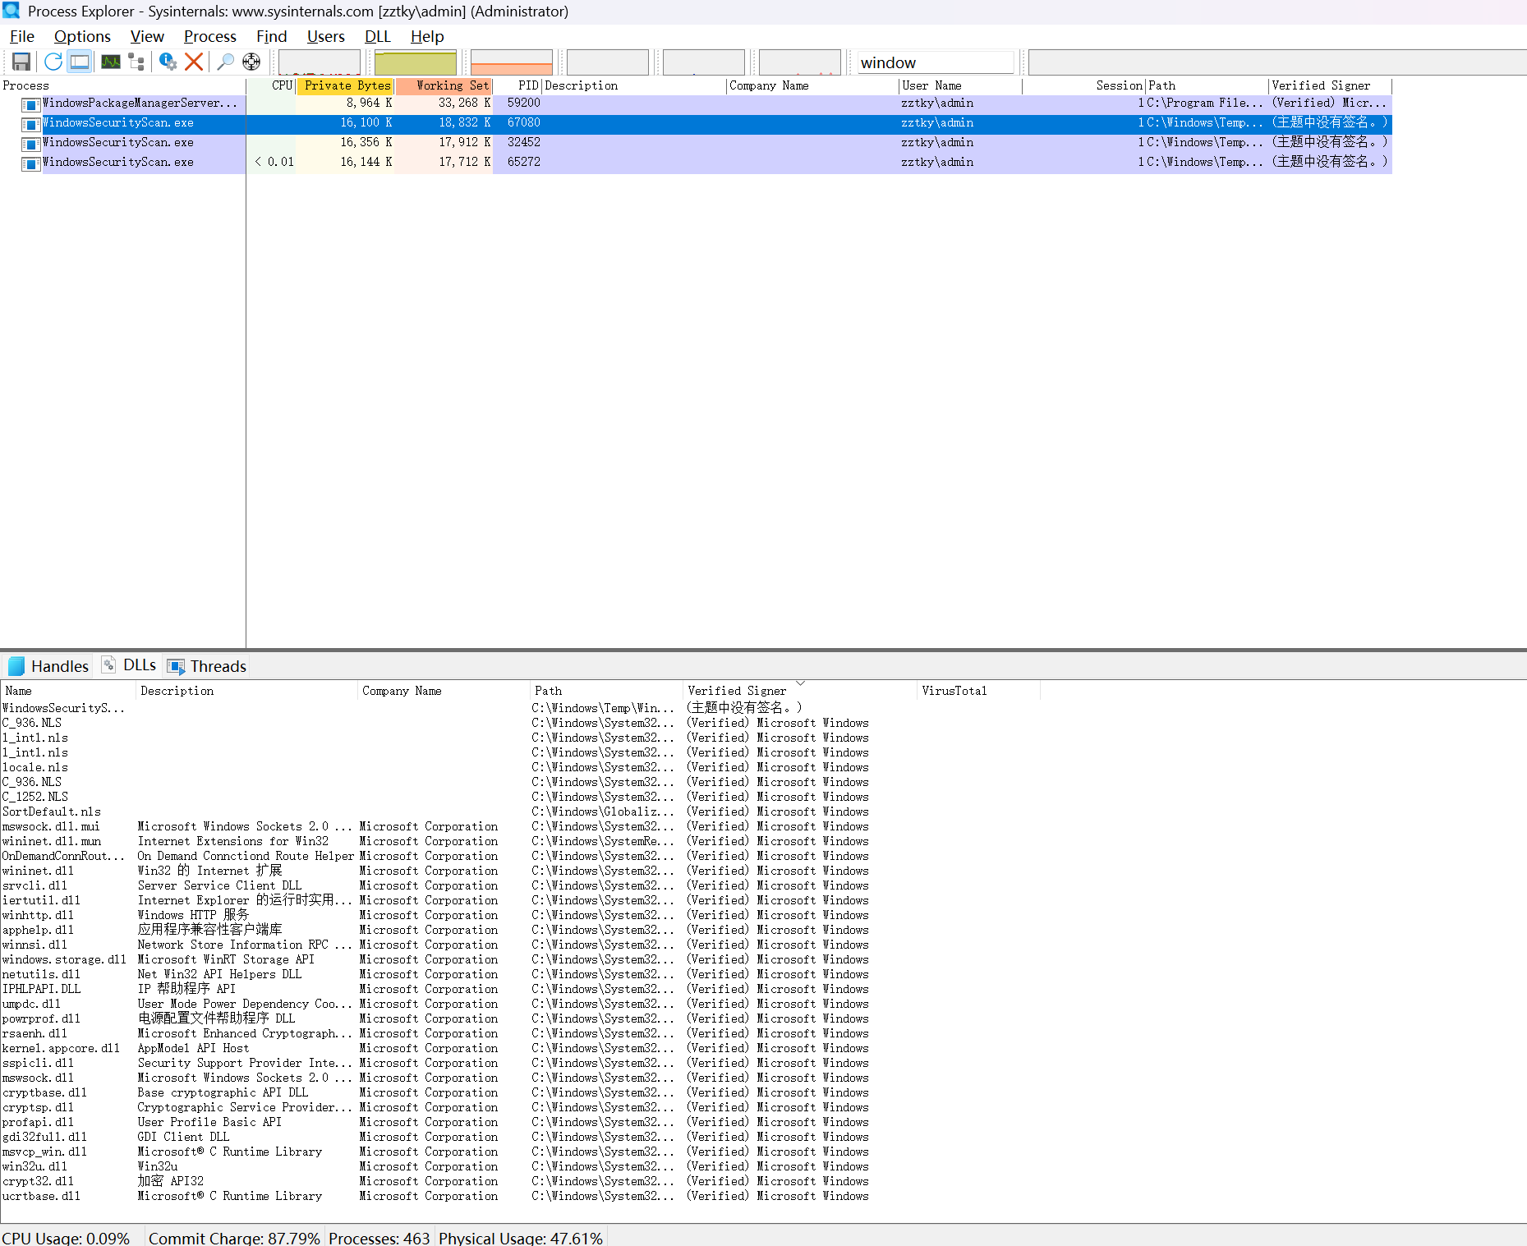
Task: Sort by the Session column header
Action: click(1084, 85)
